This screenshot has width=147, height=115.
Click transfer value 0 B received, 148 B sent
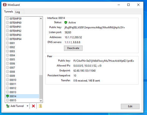[x=86, y=81]
